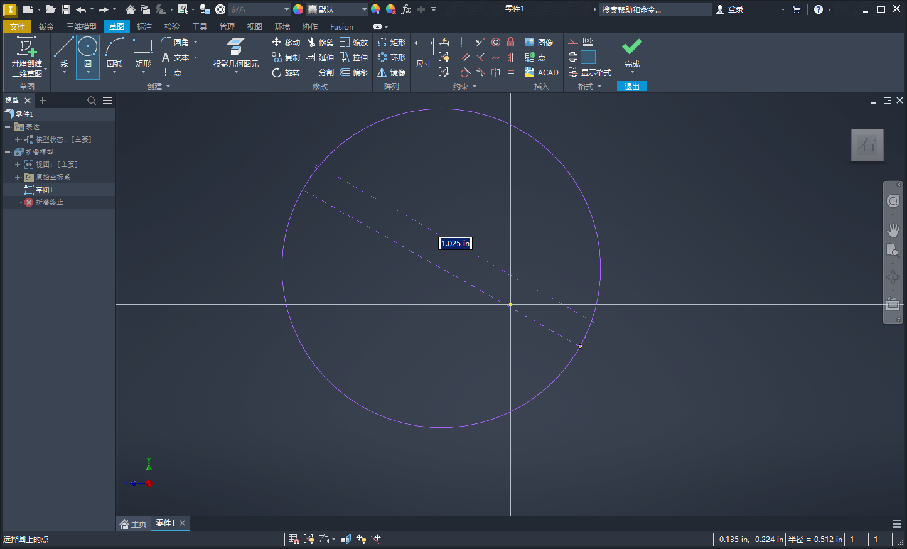Toggle the Show Format (显示格式) button
The image size is (907, 549).
pyautogui.click(x=589, y=72)
